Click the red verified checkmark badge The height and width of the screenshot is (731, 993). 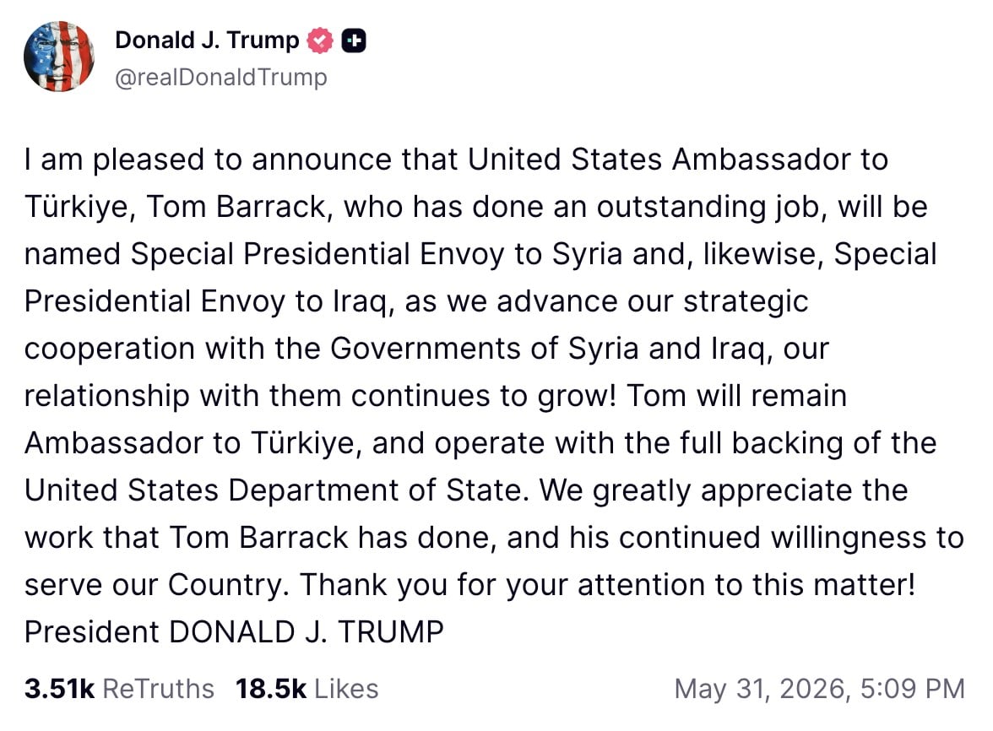tap(320, 41)
